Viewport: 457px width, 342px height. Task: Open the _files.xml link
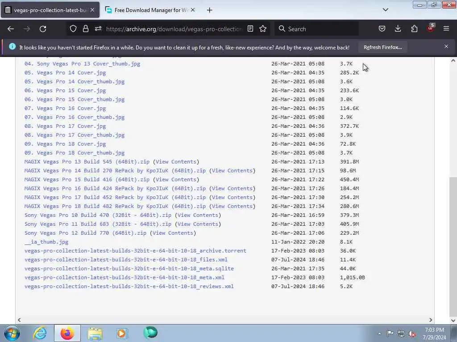pyautogui.click(x=126, y=260)
